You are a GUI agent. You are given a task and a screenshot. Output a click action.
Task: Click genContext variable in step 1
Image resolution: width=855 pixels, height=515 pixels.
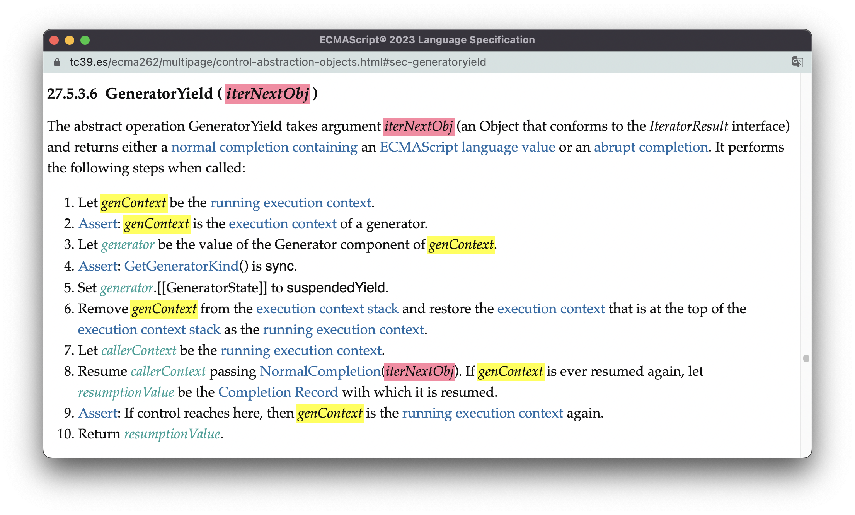[134, 203]
